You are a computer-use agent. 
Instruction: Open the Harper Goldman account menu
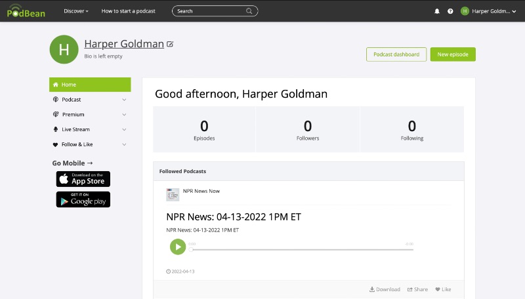tap(488, 11)
